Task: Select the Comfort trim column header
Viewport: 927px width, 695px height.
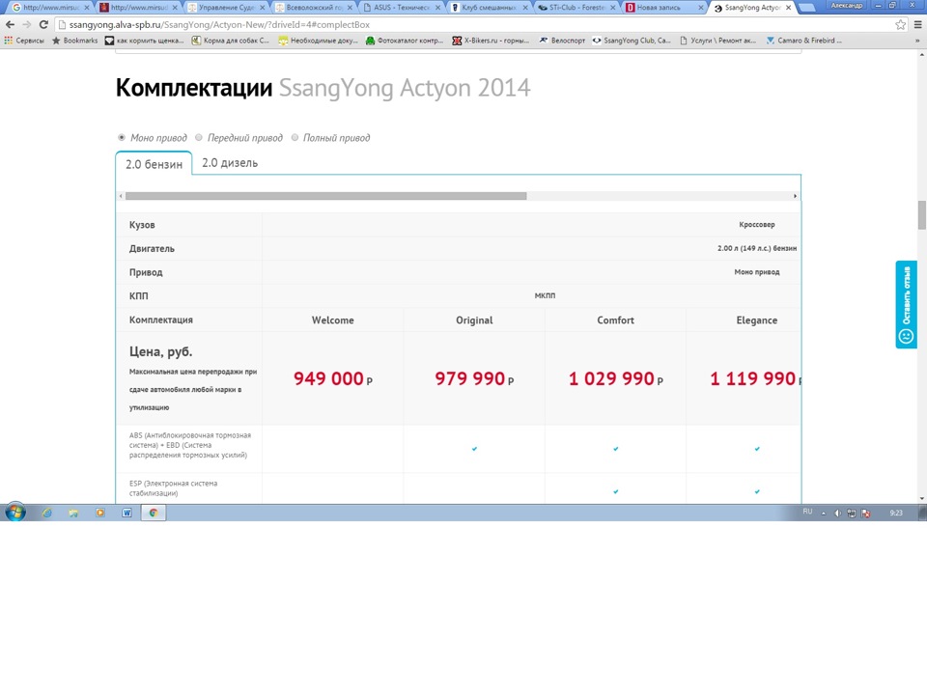Action: pos(615,320)
